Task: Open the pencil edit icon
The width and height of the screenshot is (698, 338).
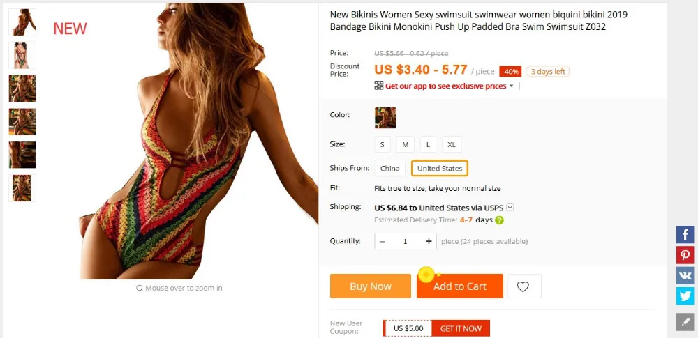Action: pyautogui.click(x=685, y=321)
